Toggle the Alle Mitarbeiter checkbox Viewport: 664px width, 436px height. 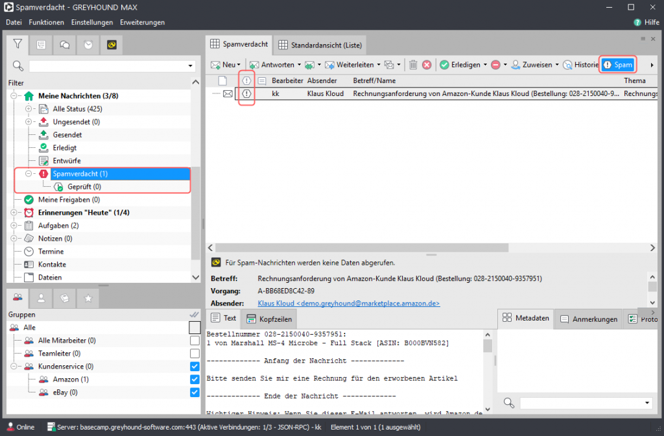click(x=195, y=341)
